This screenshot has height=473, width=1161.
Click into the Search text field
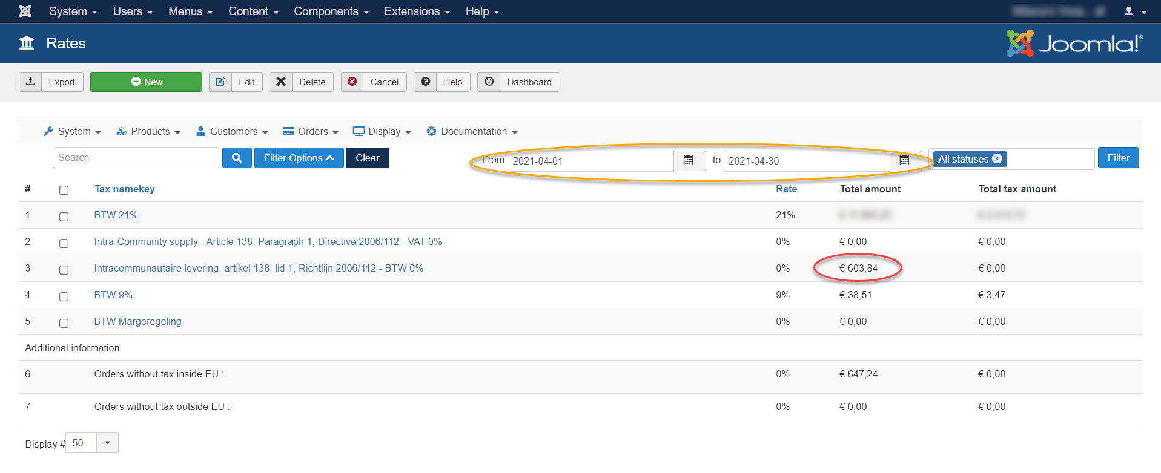[136, 158]
